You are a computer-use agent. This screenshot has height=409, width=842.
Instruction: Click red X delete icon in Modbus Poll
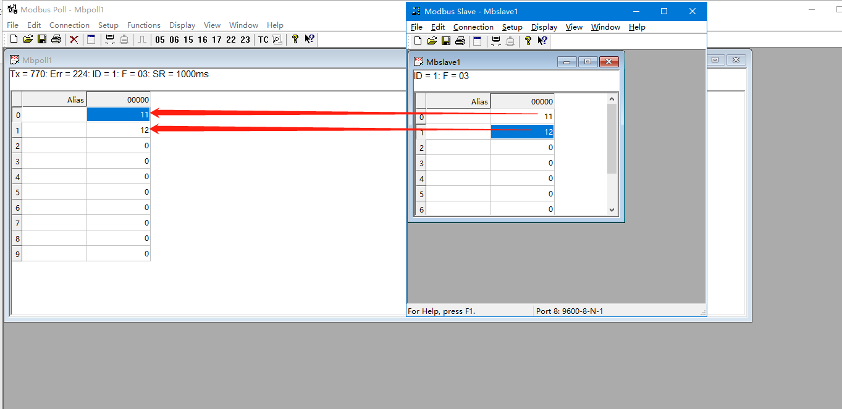(x=74, y=40)
